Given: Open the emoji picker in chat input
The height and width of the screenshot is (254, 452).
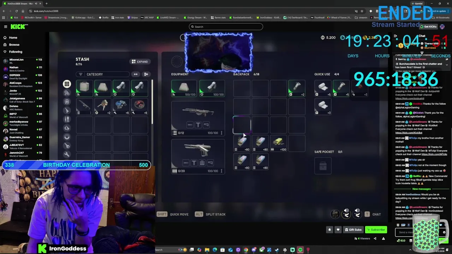Looking at the screenshot, I should tap(444, 232).
